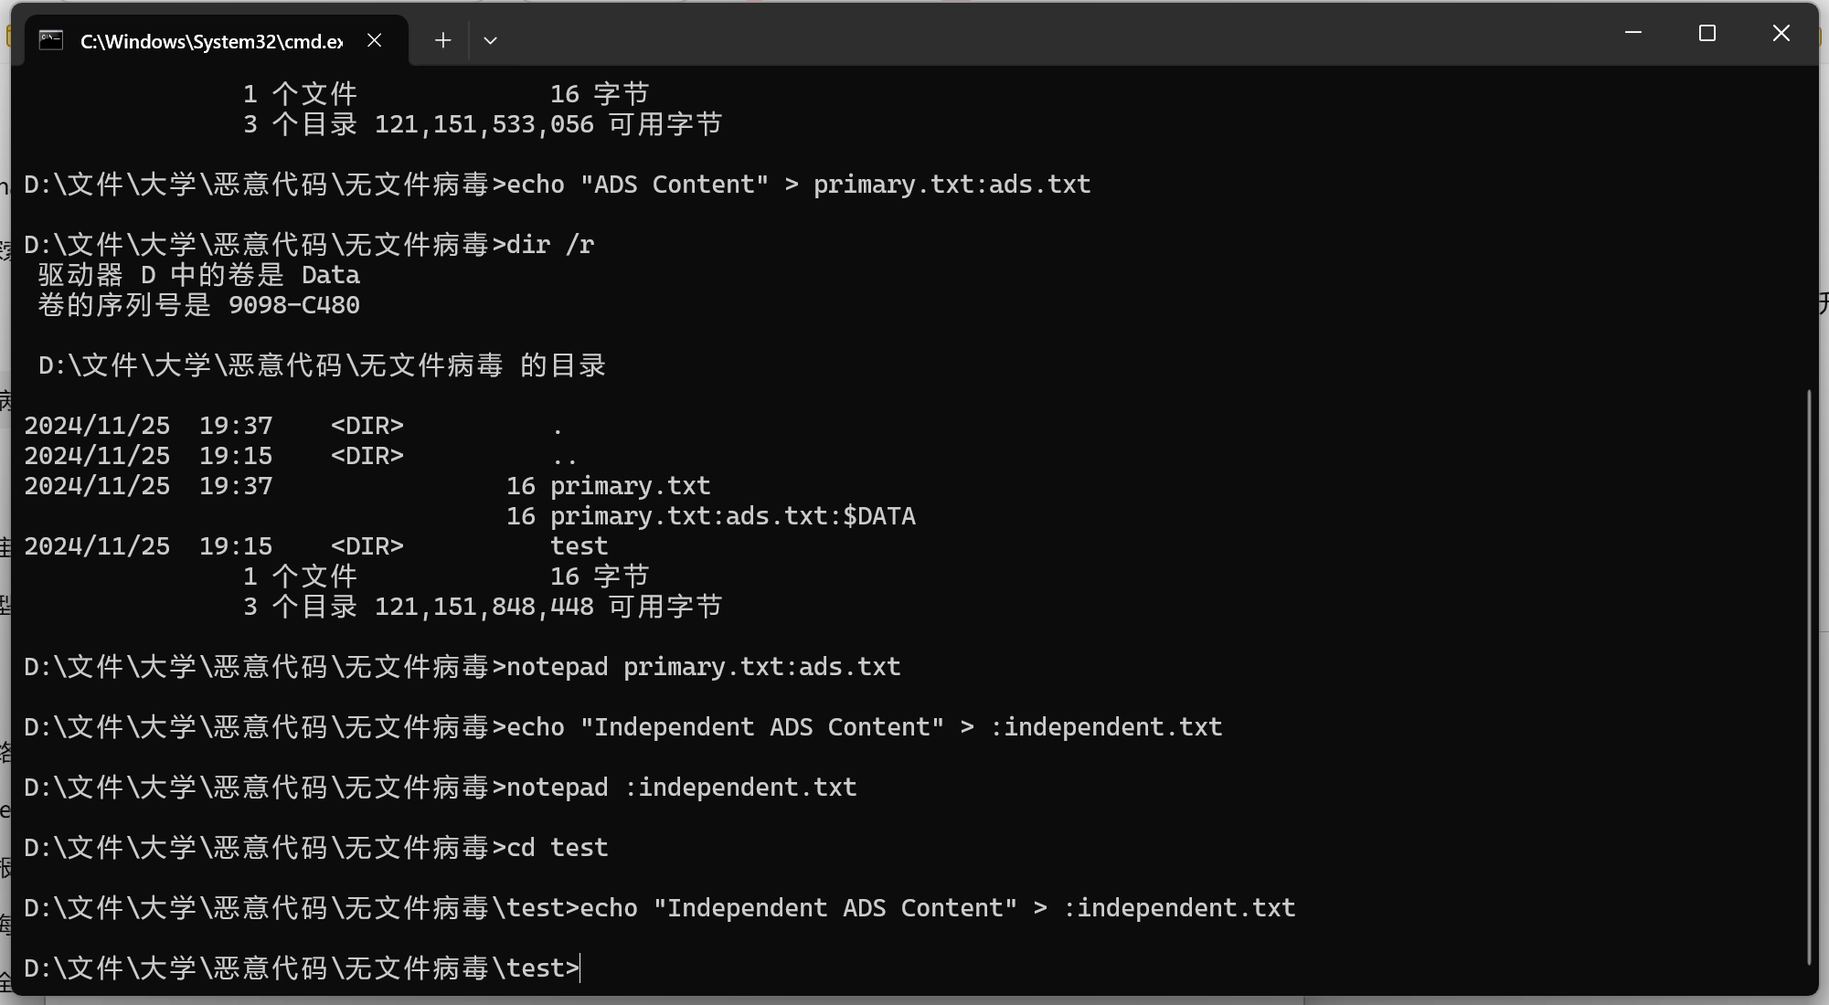The image size is (1829, 1005).
Task: Close the cmd.exe tab
Action: coord(374,40)
